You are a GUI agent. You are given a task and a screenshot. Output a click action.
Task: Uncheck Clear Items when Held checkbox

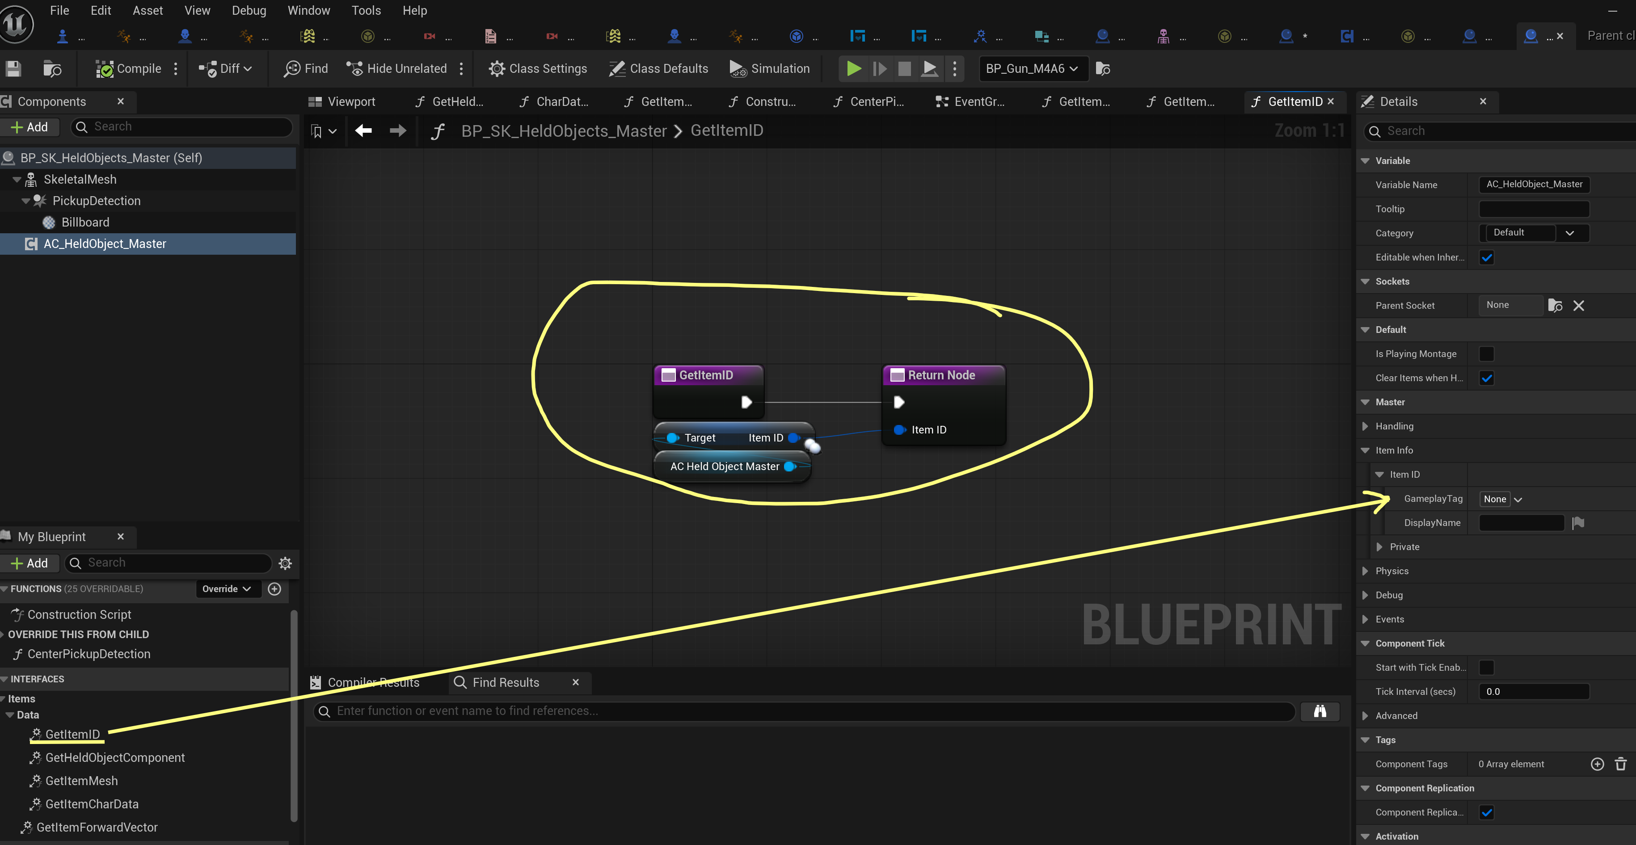tap(1486, 378)
